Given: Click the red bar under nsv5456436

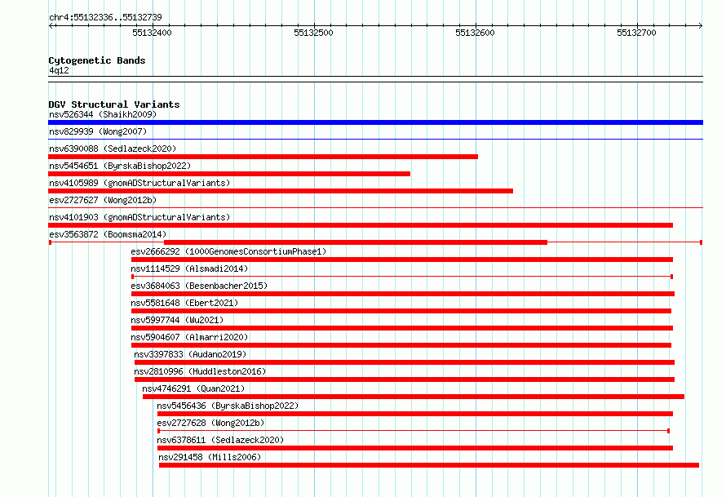Looking at the screenshot, I should tap(415, 414).
